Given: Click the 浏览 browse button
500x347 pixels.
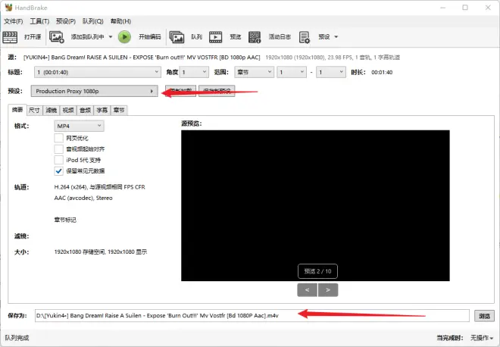Looking at the screenshot, I should (484, 316).
